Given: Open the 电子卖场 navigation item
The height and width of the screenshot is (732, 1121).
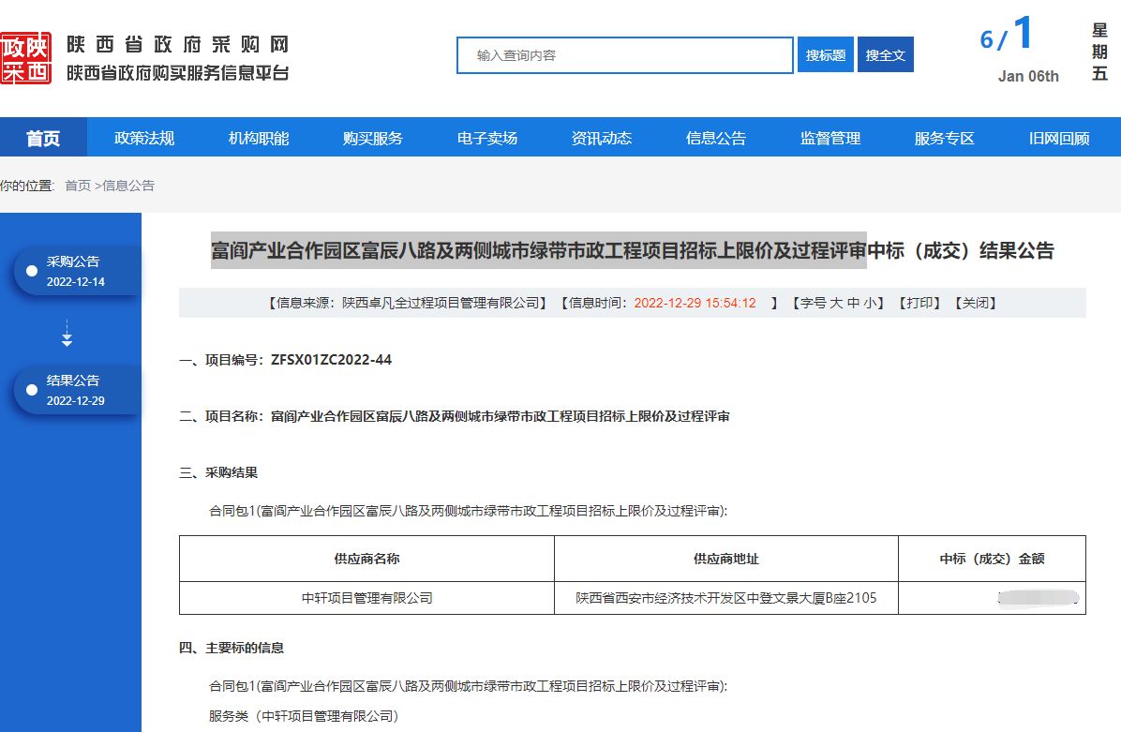Looking at the screenshot, I should (x=487, y=138).
